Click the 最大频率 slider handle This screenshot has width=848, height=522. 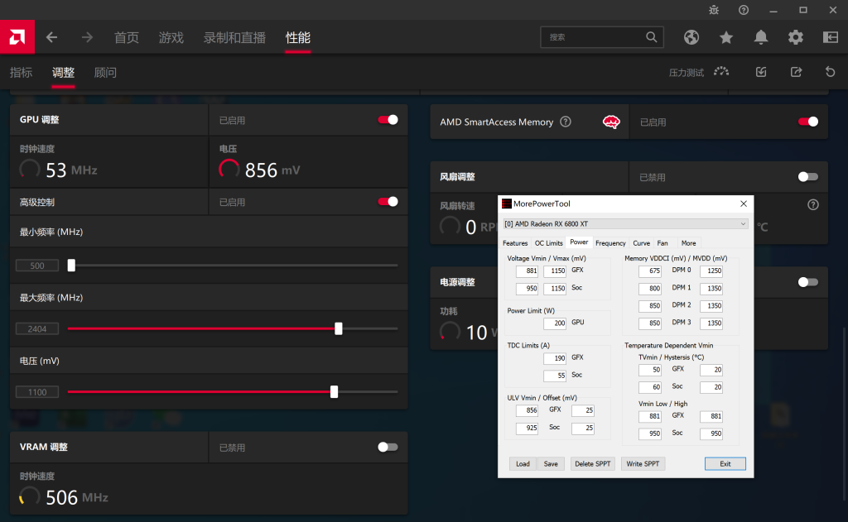tap(339, 328)
